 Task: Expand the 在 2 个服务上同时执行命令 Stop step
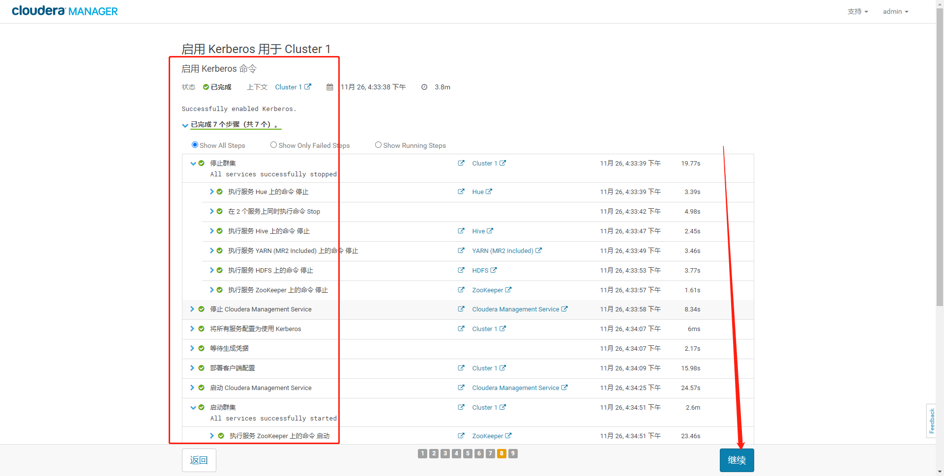(x=212, y=211)
